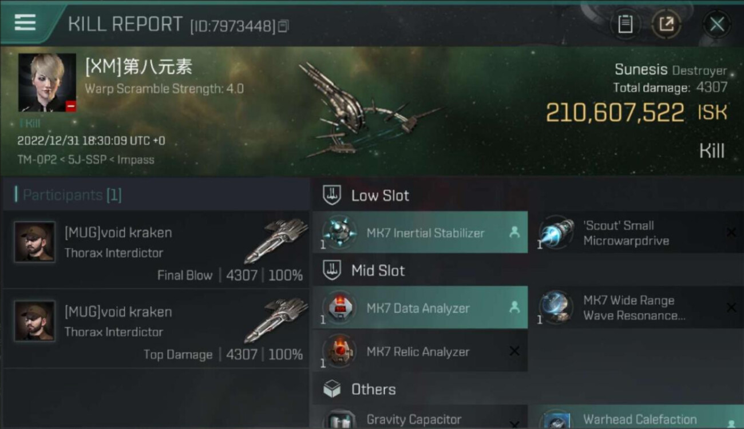Select the Top Damage participant row
The height and width of the screenshot is (429, 744).
[156, 329]
